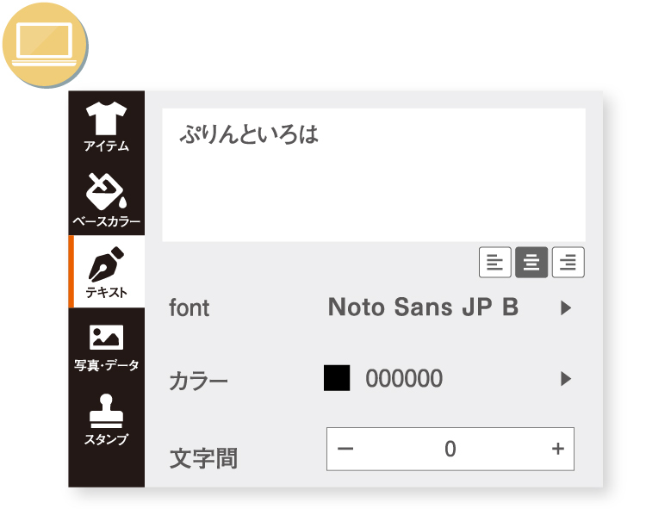646x509 pixels.
Task: Increase 文字間 spacing with plus button
Action: 558,449
